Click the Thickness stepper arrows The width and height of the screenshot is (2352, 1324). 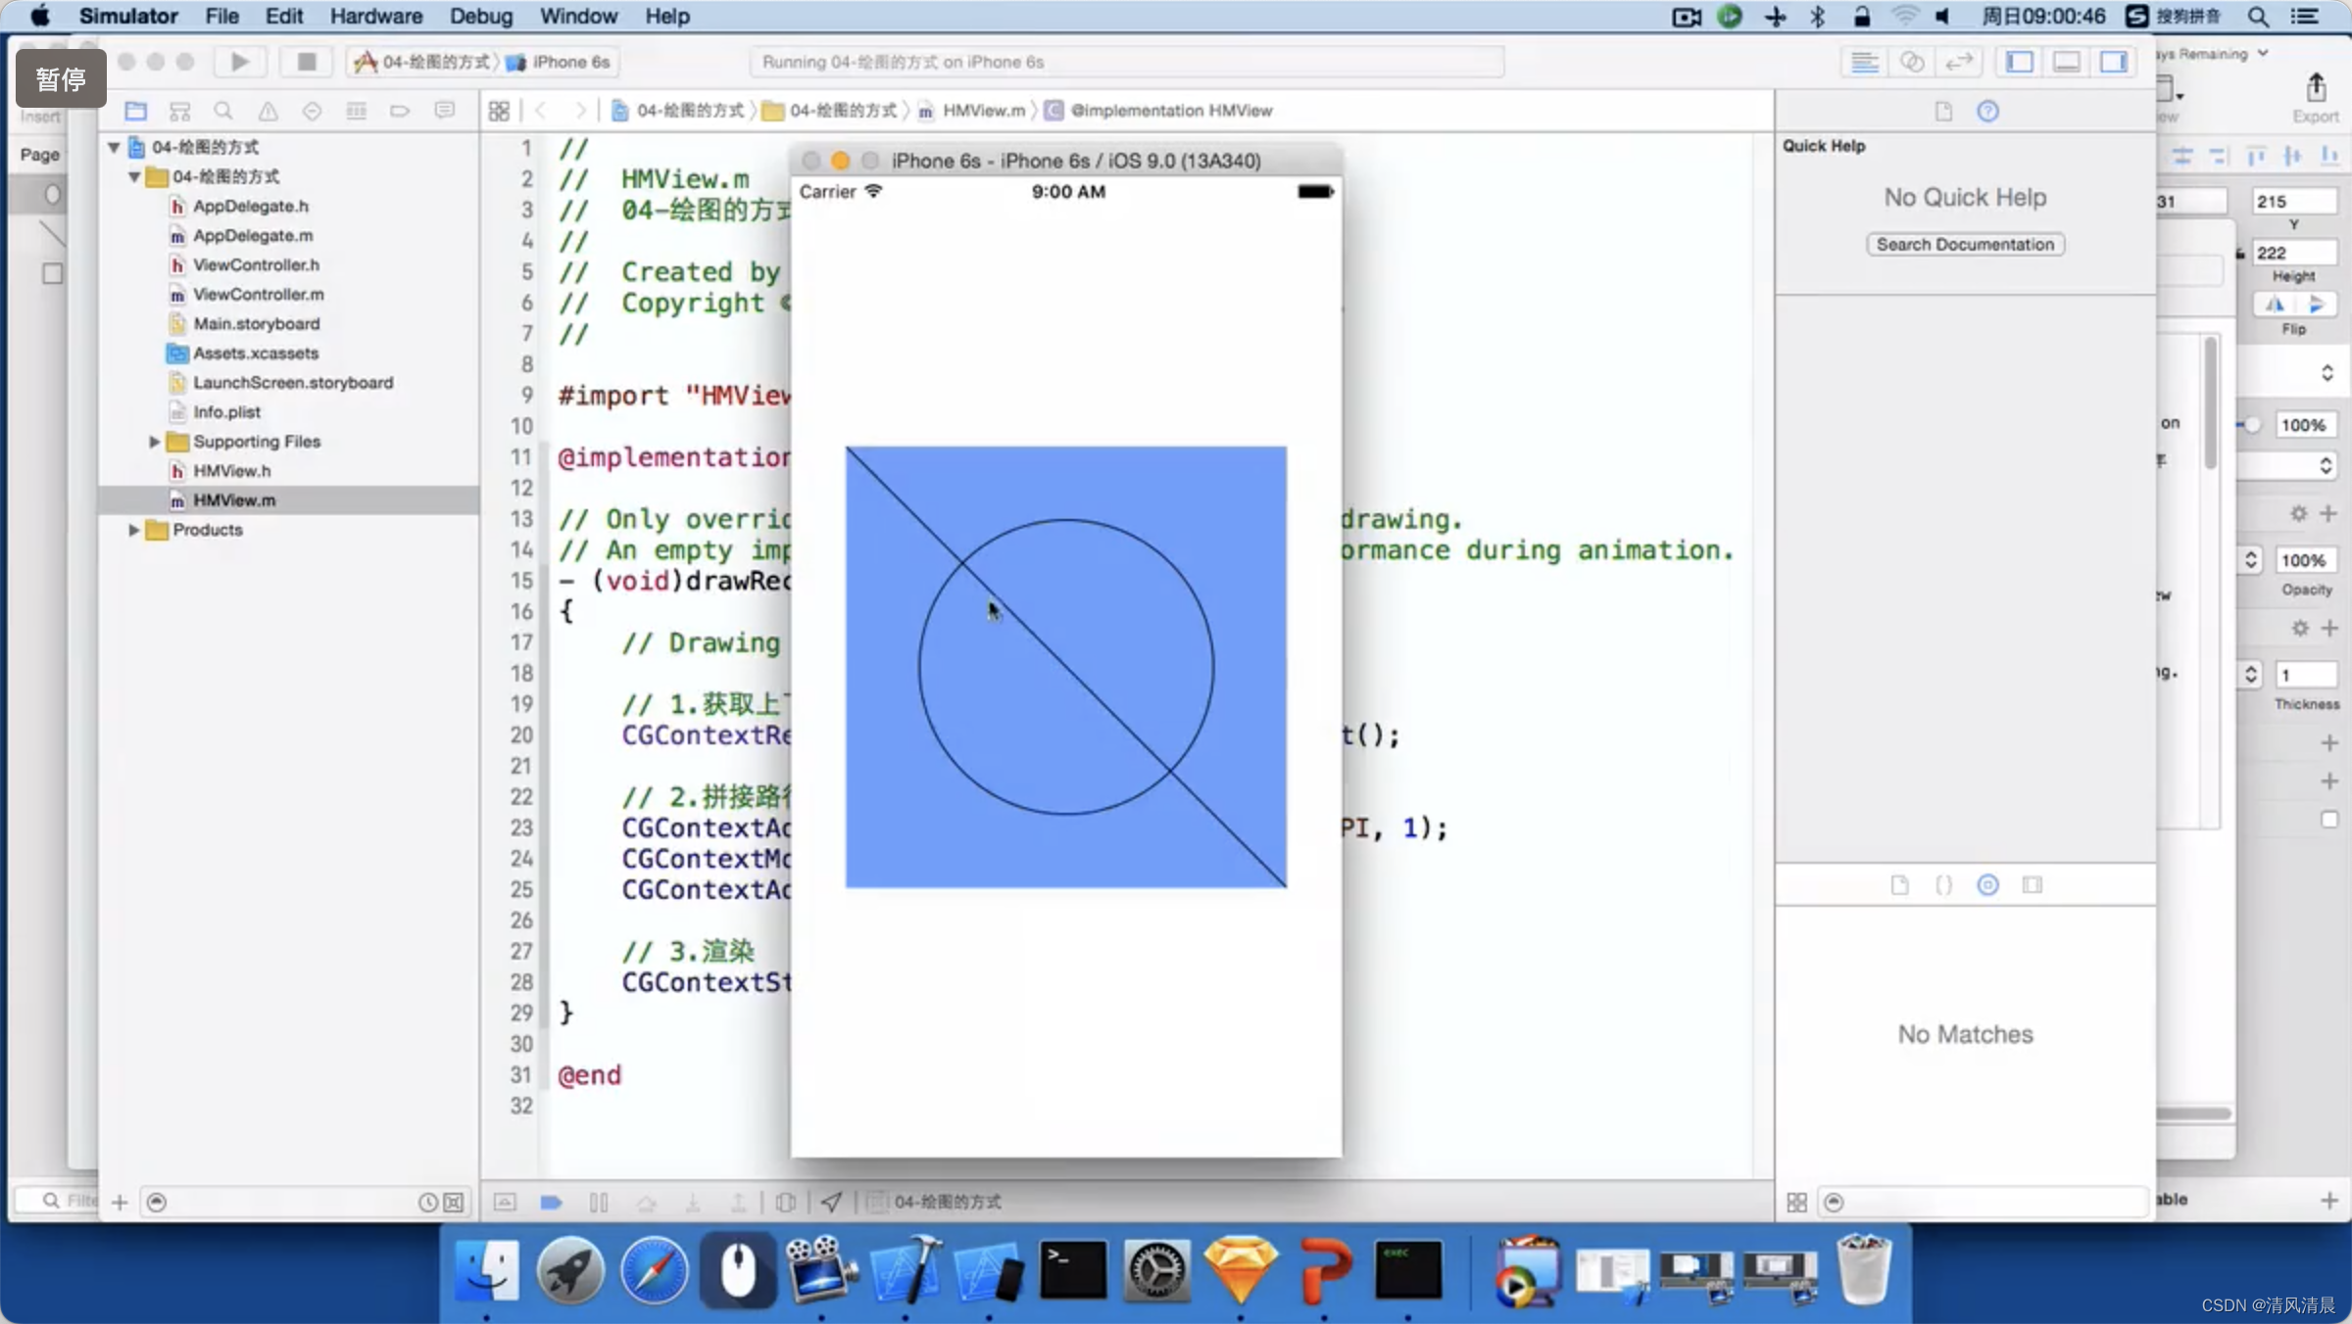[x=2250, y=675]
